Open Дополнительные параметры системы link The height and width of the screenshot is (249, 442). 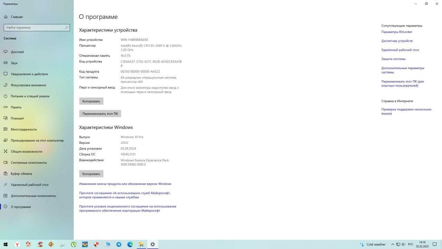click(x=403, y=70)
